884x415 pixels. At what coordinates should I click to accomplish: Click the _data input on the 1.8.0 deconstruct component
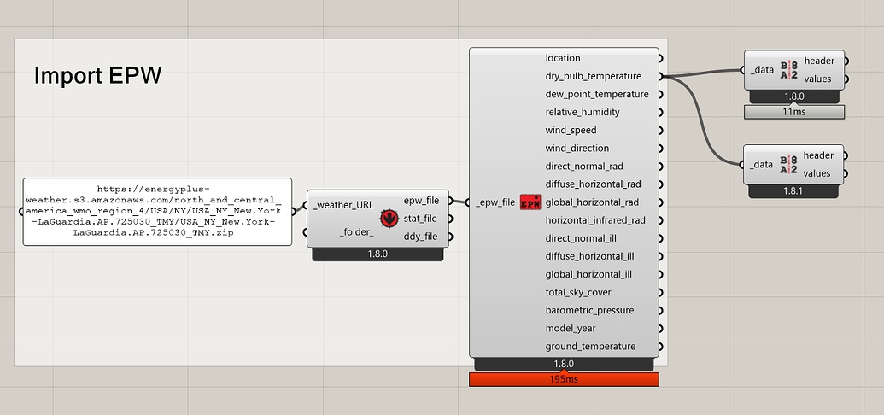tap(762, 70)
